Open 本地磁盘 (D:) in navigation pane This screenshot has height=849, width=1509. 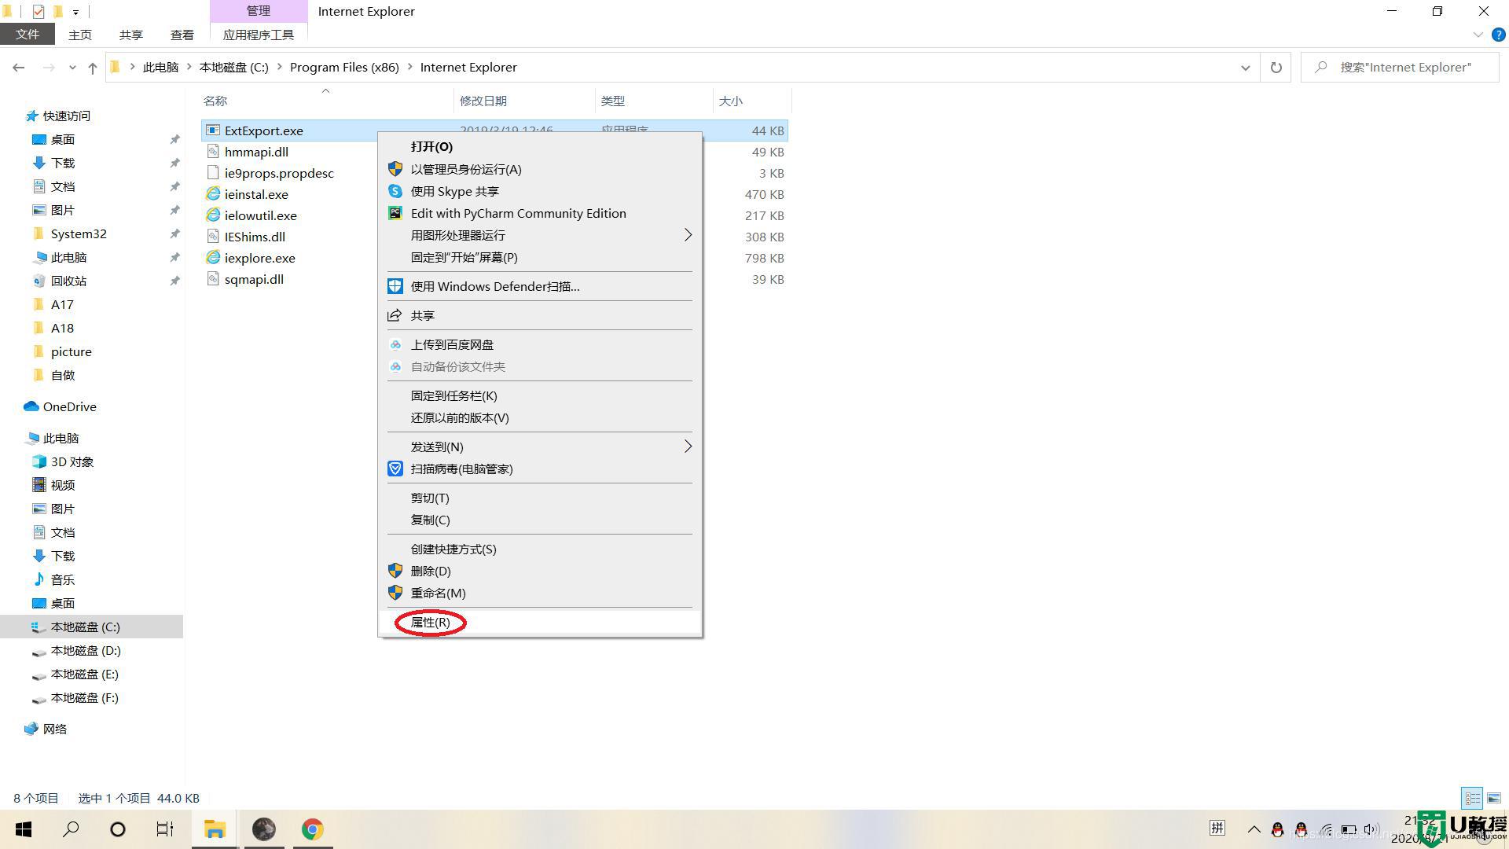(86, 650)
